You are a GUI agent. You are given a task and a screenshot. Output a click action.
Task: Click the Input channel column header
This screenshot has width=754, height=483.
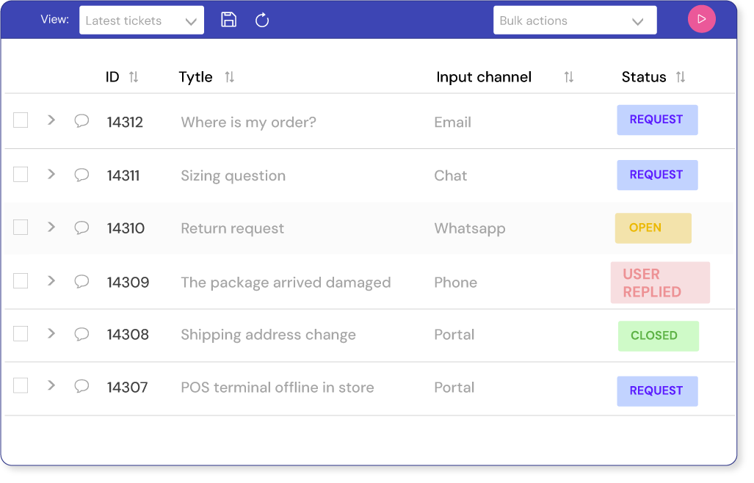click(484, 77)
